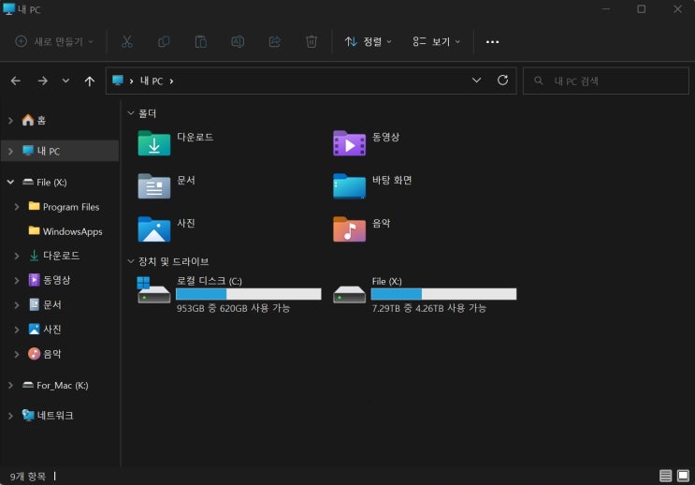Select 네트워크 in navigation pane
The width and height of the screenshot is (695, 485).
click(48, 416)
